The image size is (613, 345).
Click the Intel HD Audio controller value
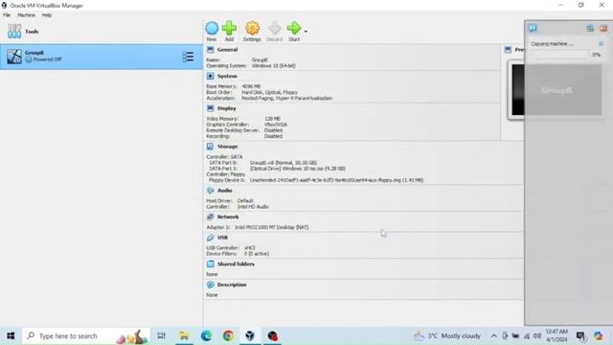pos(253,207)
